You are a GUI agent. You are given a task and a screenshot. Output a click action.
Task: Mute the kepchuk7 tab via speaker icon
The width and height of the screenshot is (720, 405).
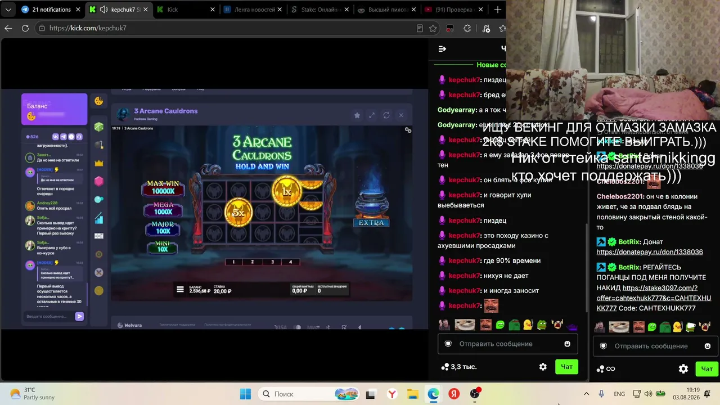pyautogui.click(x=104, y=10)
